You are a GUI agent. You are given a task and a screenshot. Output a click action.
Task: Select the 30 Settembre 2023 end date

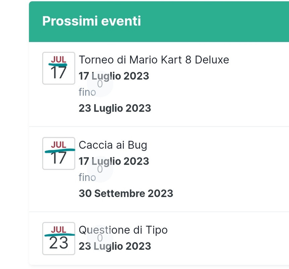tap(126, 194)
